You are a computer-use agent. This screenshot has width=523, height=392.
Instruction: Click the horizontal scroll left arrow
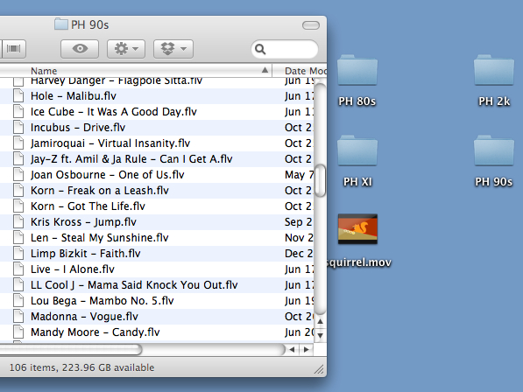(293, 350)
